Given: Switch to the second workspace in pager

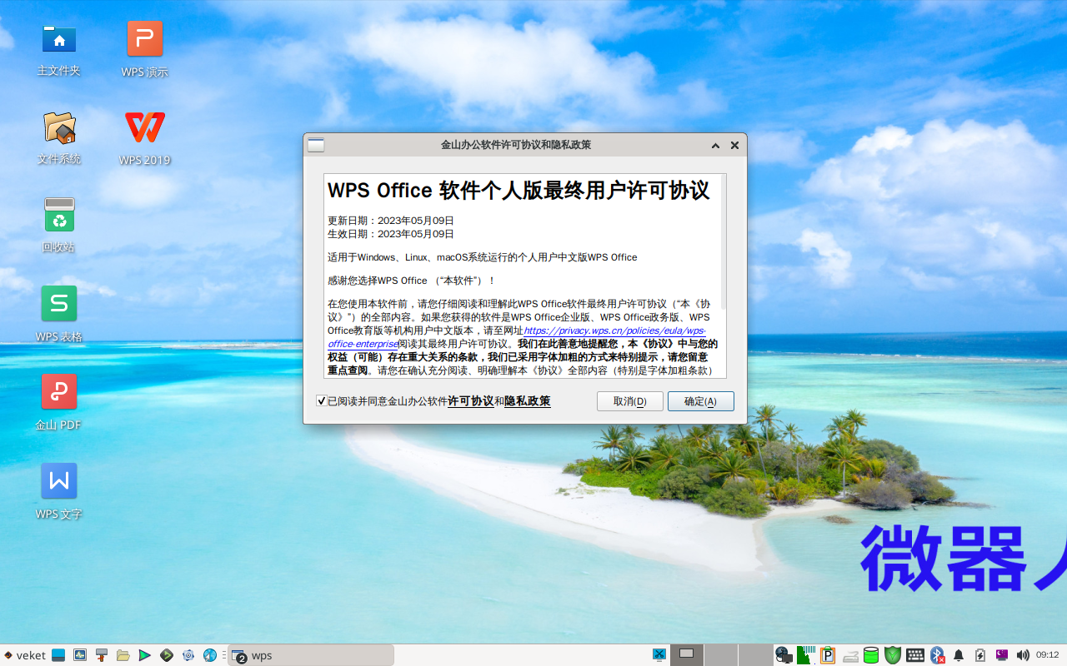Looking at the screenshot, I should [721, 655].
